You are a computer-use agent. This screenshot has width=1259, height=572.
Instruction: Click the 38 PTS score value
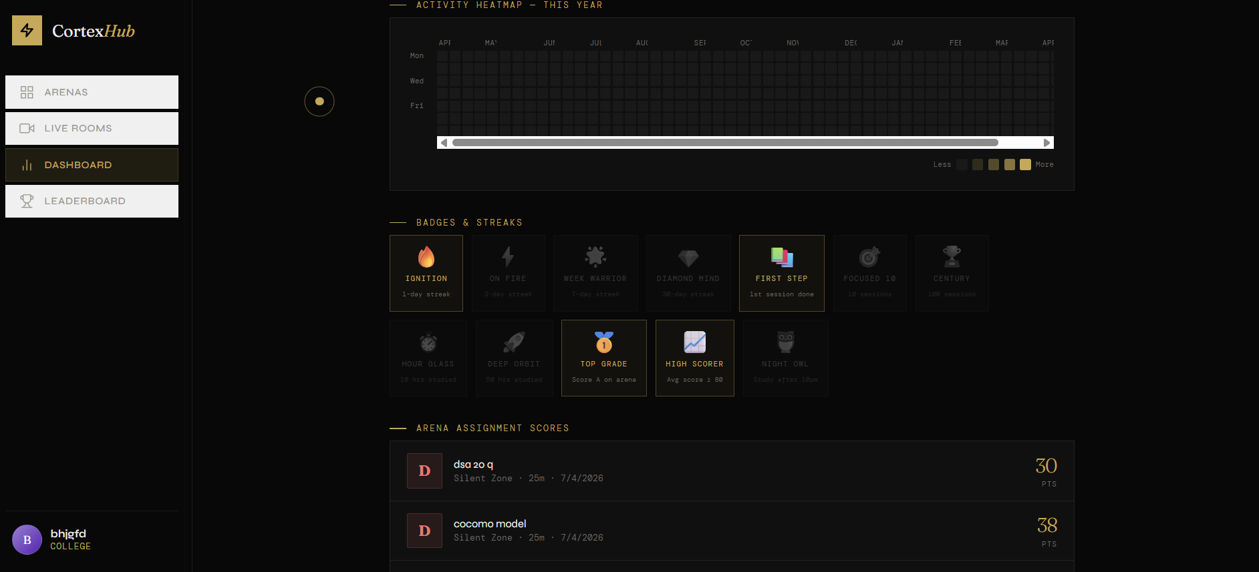1046,525
